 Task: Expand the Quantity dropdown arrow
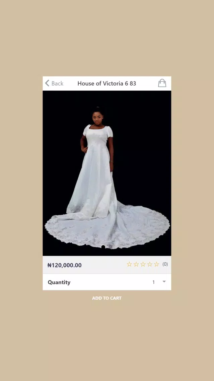(x=164, y=282)
